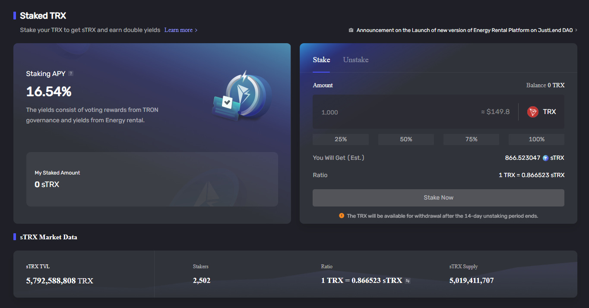
Task: Click the TRX token label beside the logo
Action: tap(549, 112)
